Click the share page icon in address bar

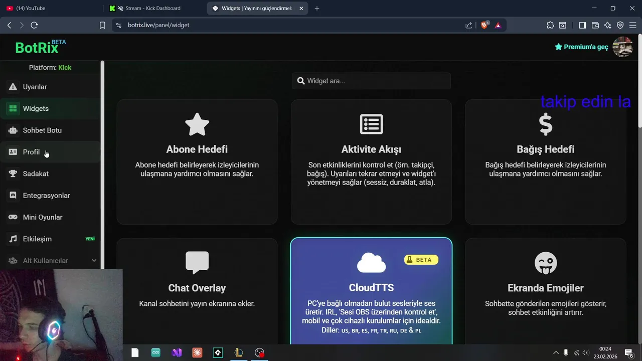click(468, 25)
